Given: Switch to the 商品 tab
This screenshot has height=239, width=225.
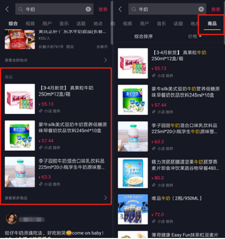Looking at the screenshot, I should (212, 23).
